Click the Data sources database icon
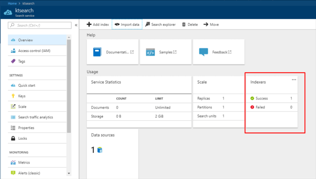Screen dimensions: 316x179 tap(100, 150)
